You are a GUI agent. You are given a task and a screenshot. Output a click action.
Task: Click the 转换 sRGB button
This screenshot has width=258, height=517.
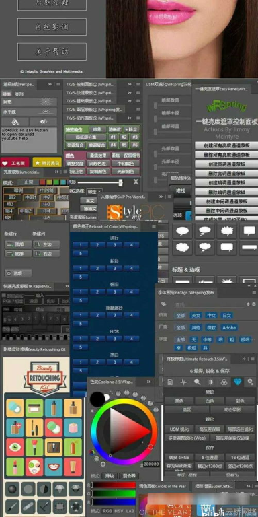coord(179,457)
